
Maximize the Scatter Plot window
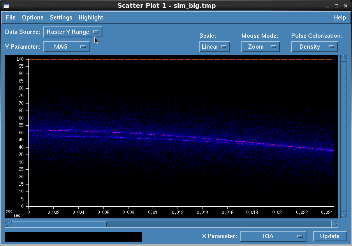pyautogui.click(x=336, y=5)
